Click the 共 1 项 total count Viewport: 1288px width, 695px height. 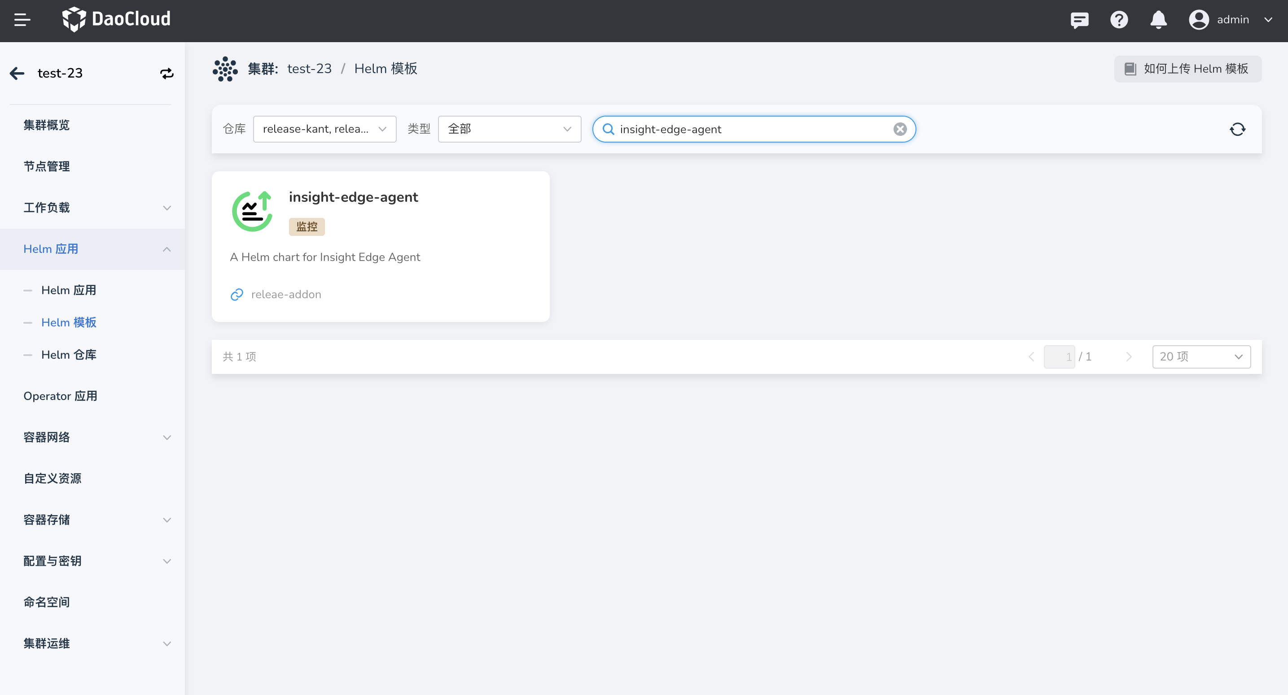(239, 357)
